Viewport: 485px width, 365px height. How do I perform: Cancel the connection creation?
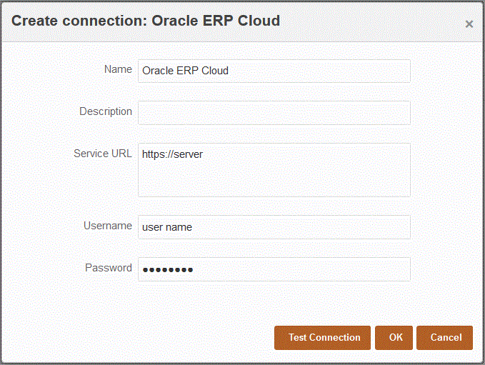pos(445,338)
